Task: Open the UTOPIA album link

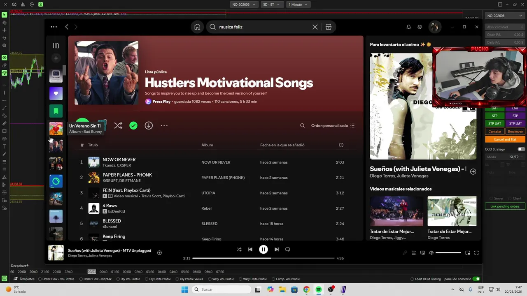Action: [x=208, y=193]
